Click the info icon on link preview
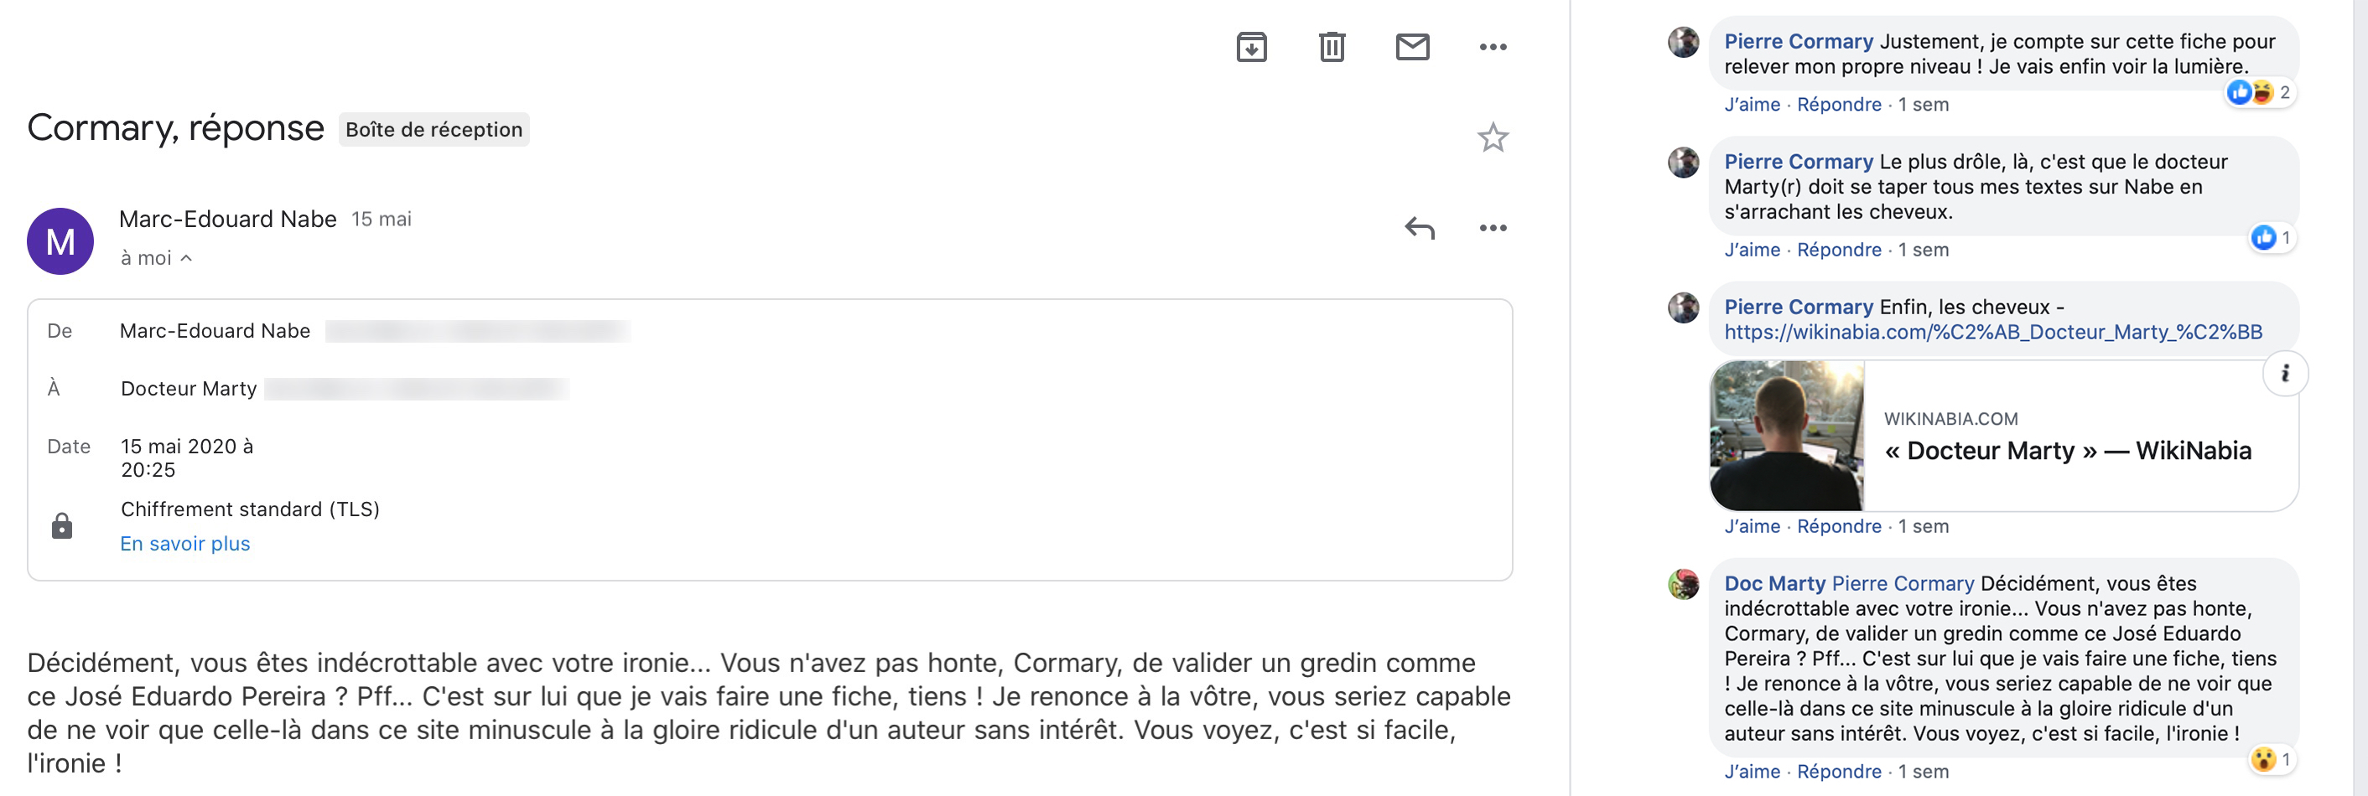 tap(2285, 373)
